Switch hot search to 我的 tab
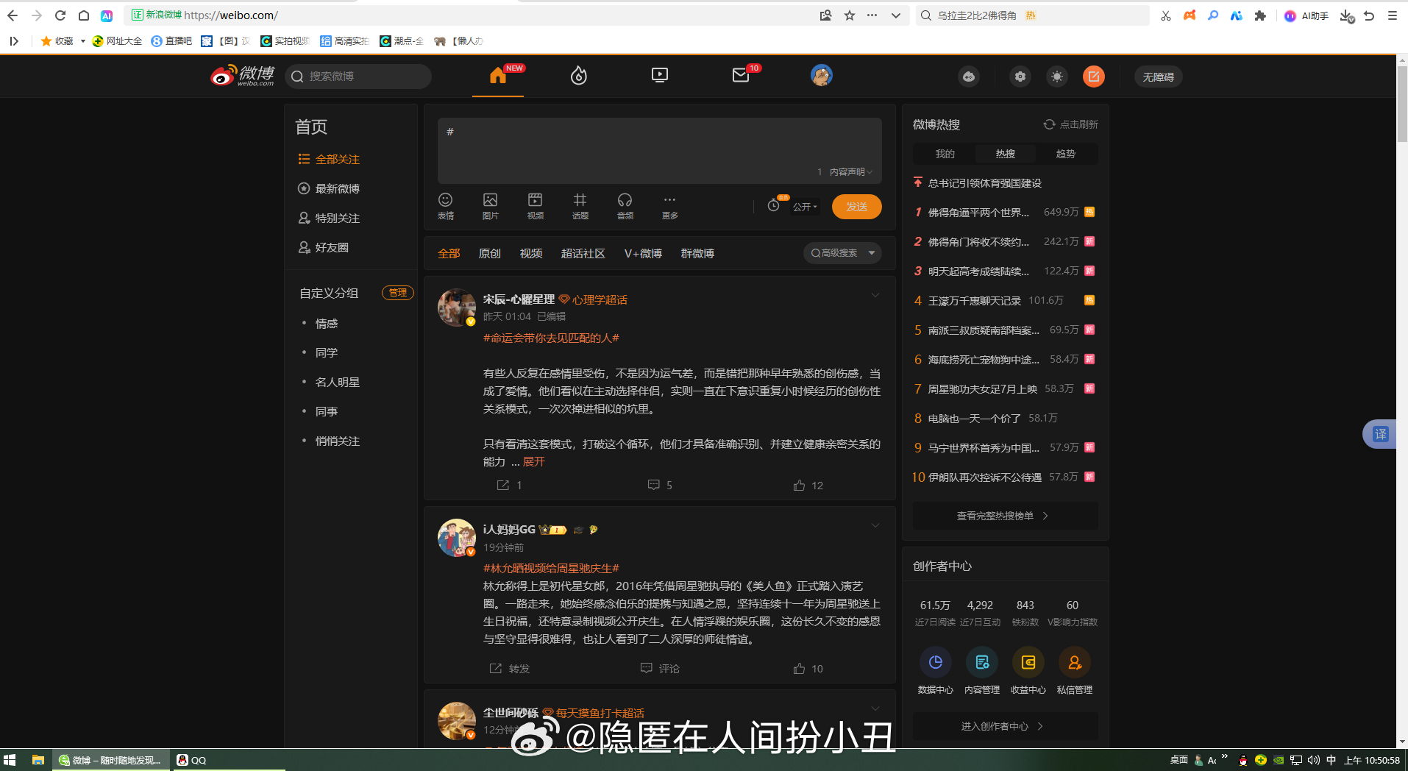Viewport: 1408px width, 771px height. click(x=945, y=154)
